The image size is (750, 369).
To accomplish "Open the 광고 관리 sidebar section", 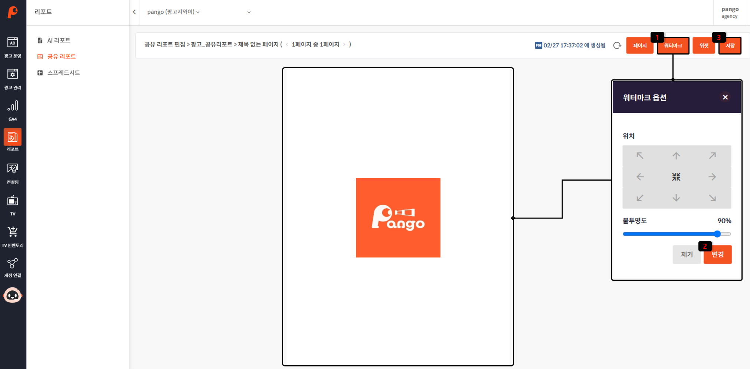I will pyautogui.click(x=13, y=79).
